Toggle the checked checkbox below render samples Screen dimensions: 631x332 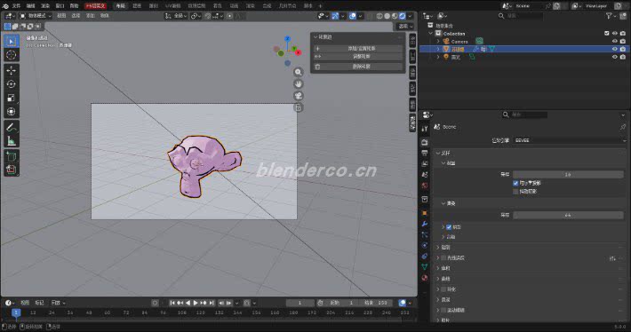449,227
